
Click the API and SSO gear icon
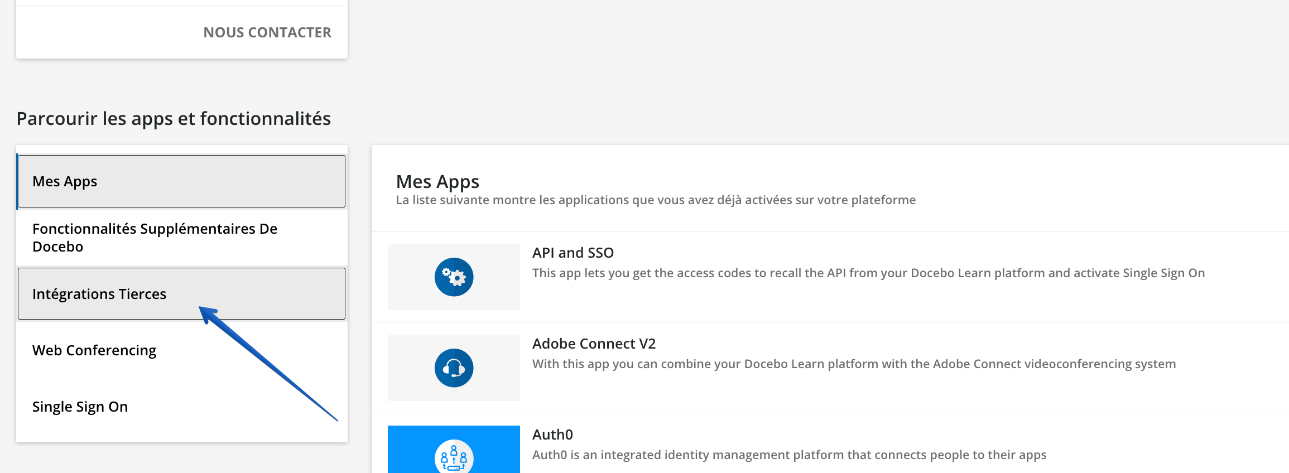click(454, 277)
